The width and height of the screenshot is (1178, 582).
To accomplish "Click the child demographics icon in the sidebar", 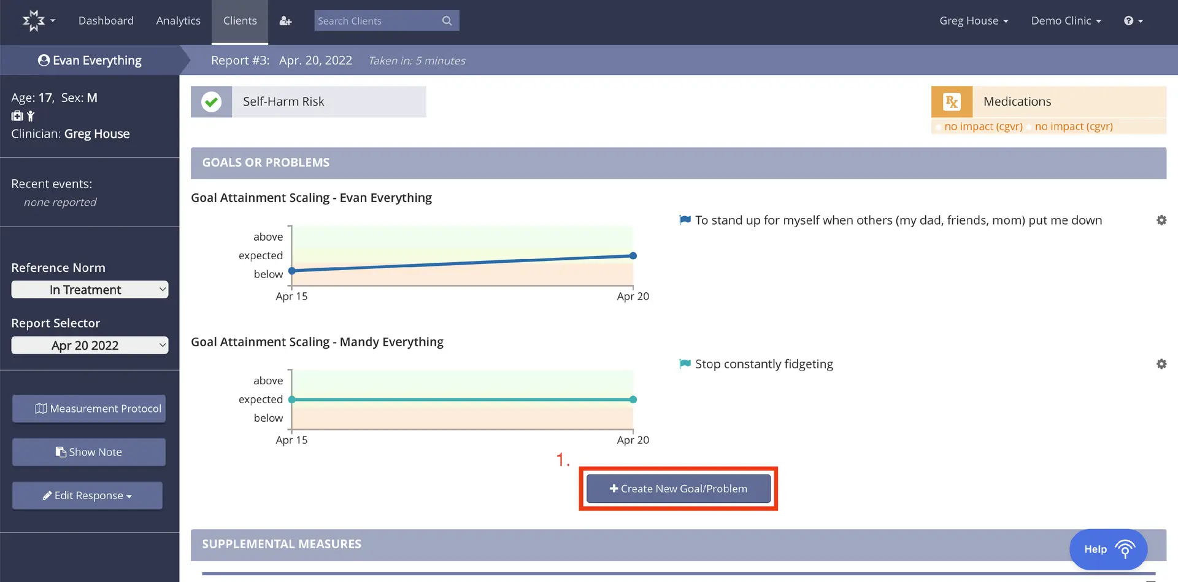I will (29, 116).
